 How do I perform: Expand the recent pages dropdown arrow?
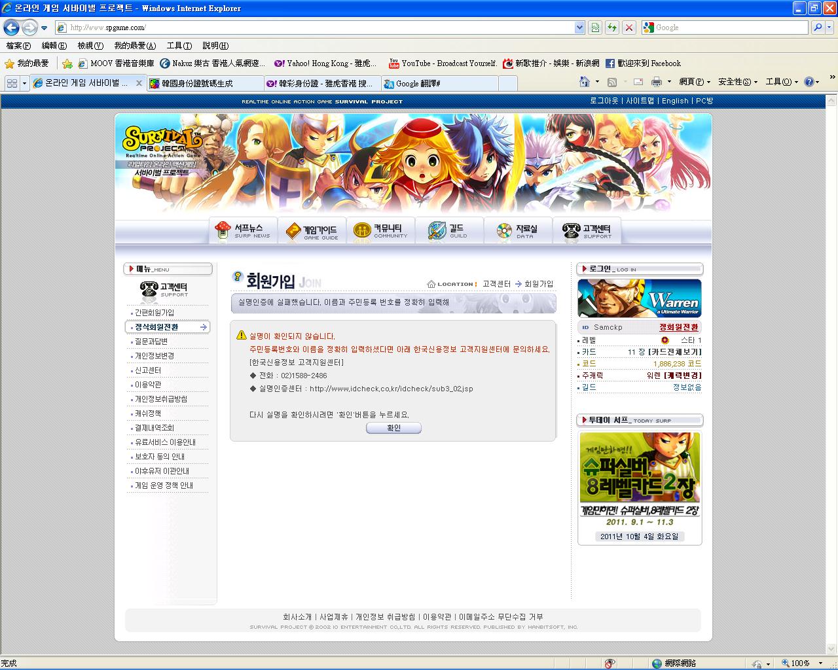click(44, 27)
